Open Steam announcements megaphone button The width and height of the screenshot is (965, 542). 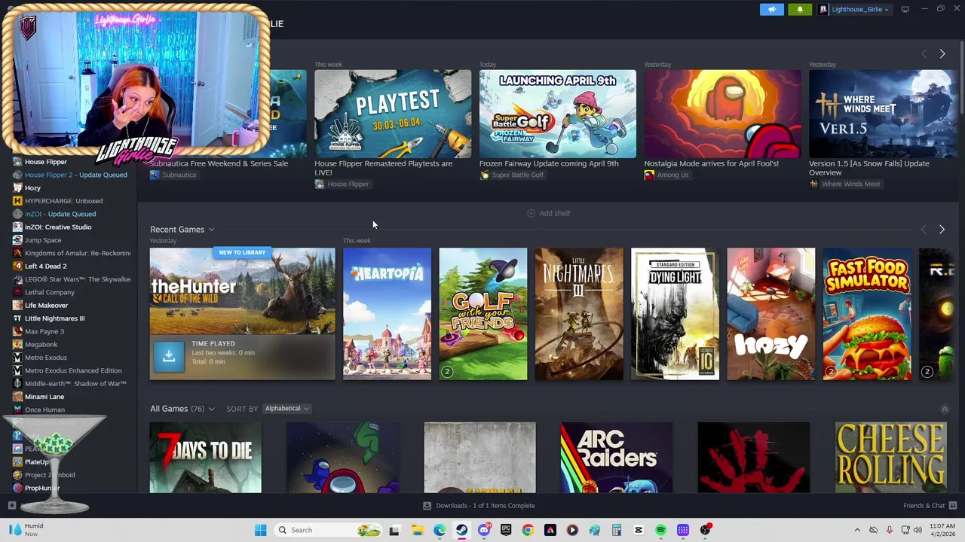point(771,9)
